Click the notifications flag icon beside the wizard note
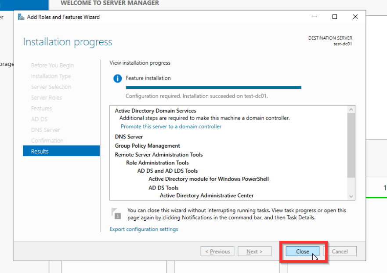 (x=116, y=214)
